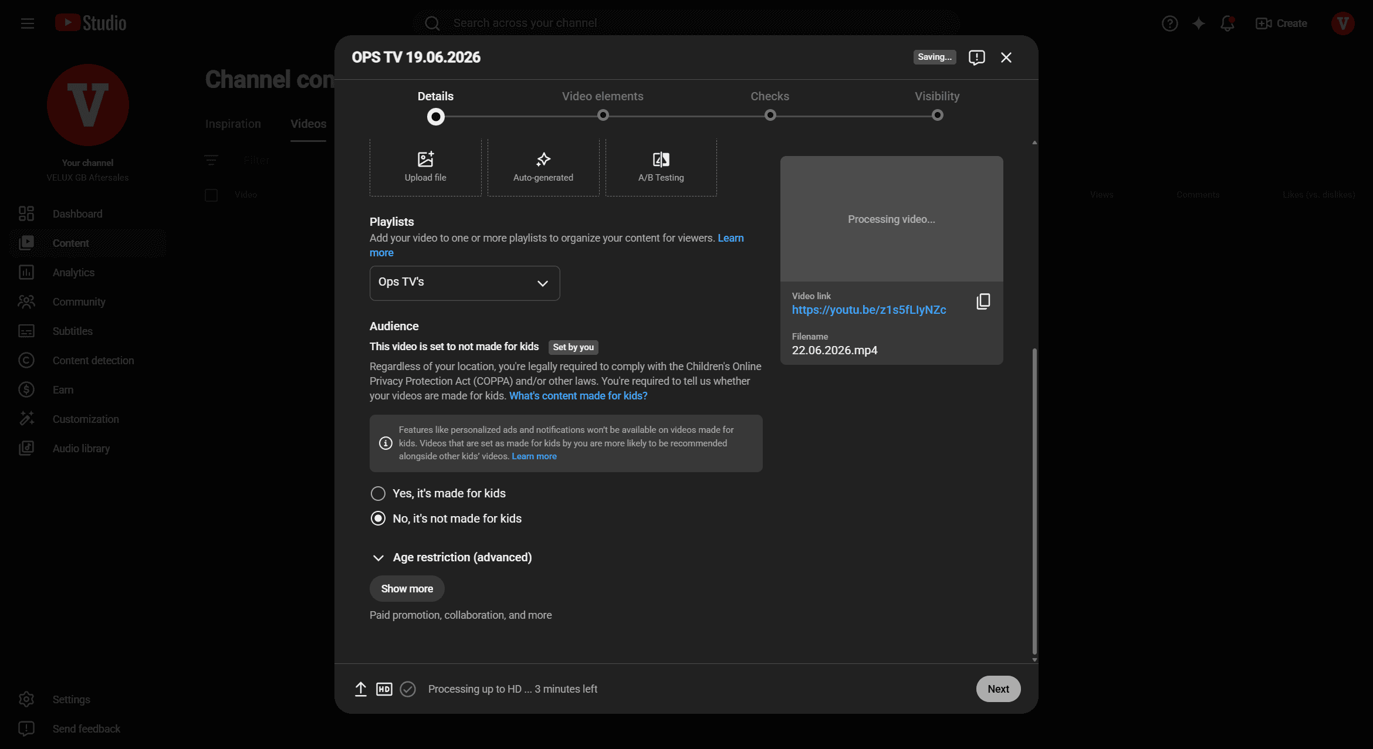Tick the video list select-all checkbox

point(211,195)
